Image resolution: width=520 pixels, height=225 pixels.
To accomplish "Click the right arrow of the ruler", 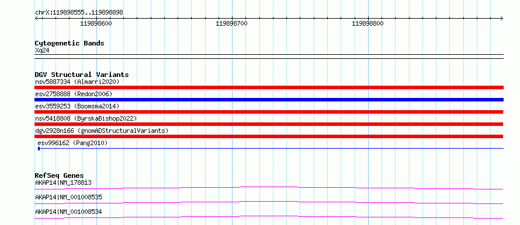I will click(x=501, y=18).
